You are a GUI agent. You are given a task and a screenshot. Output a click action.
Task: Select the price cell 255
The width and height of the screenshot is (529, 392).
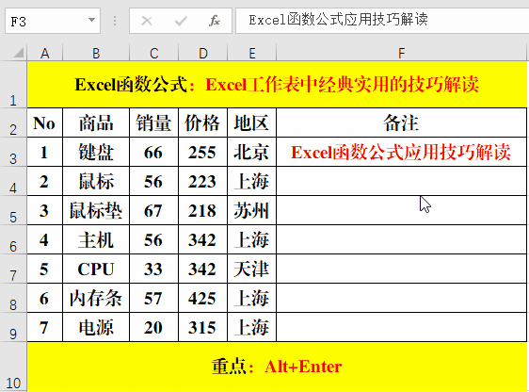point(202,152)
